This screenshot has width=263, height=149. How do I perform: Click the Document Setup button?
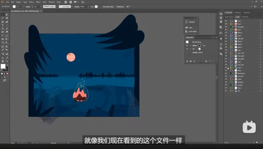(x=108, y=7)
